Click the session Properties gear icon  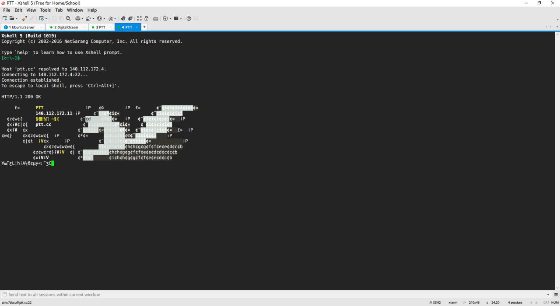(42, 18)
